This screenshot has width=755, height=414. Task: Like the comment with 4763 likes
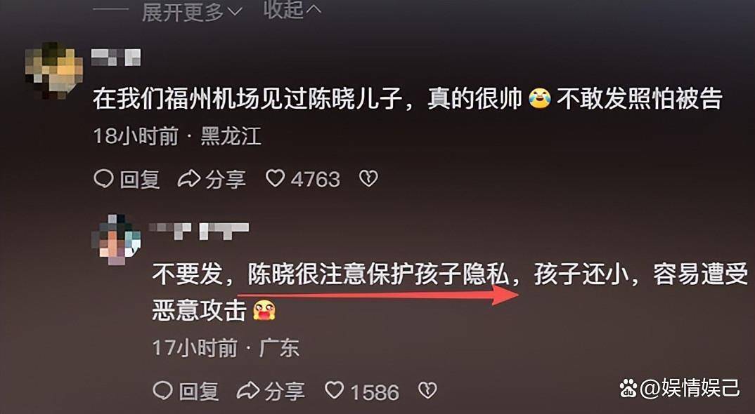(276, 179)
